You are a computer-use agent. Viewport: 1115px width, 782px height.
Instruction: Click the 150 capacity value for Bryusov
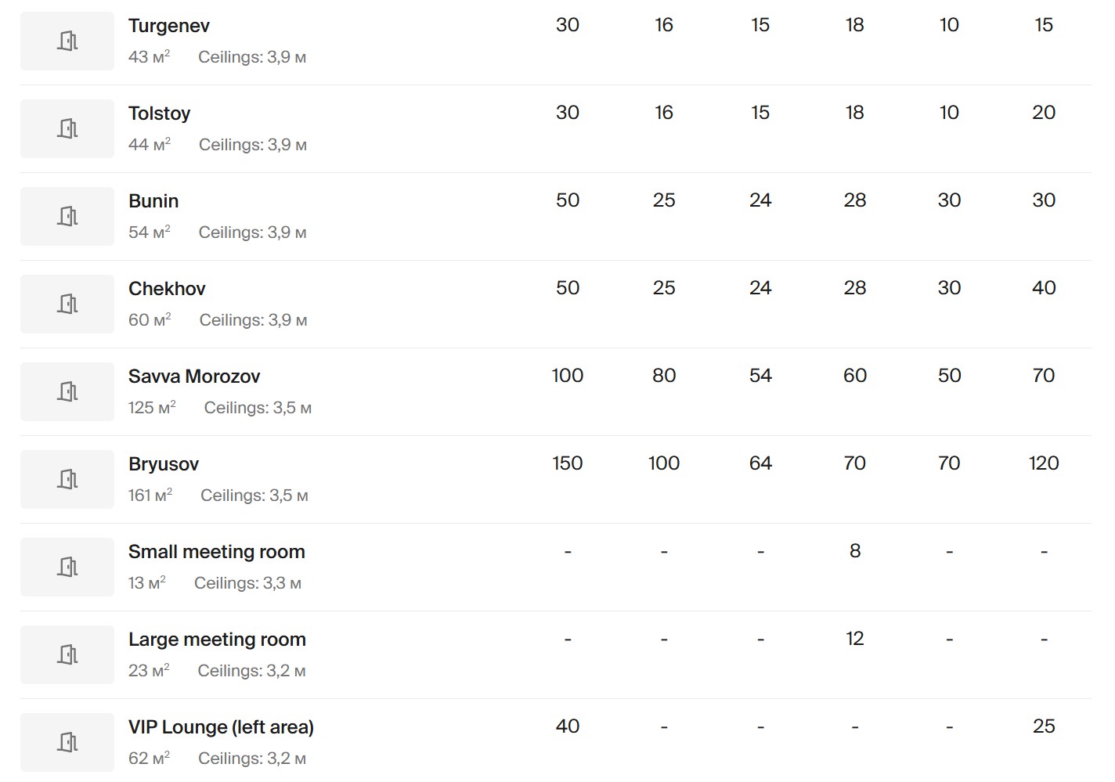[x=568, y=463]
